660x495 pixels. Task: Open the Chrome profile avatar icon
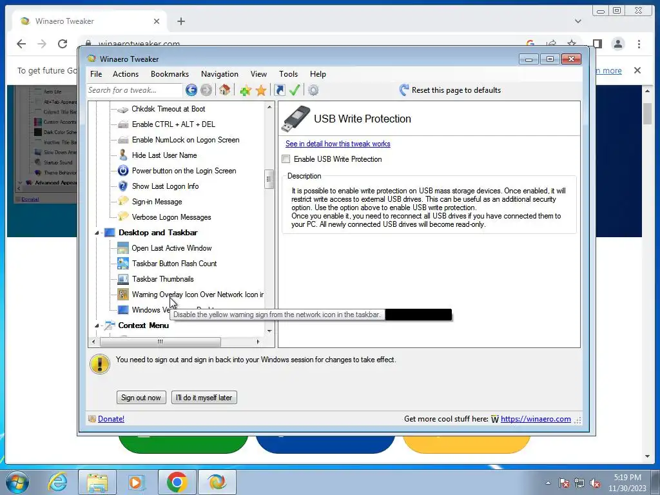618,44
